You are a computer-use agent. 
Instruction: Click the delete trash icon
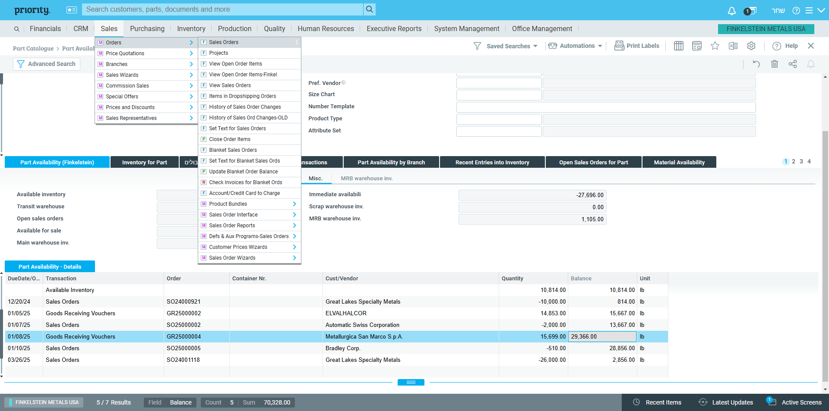click(775, 64)
